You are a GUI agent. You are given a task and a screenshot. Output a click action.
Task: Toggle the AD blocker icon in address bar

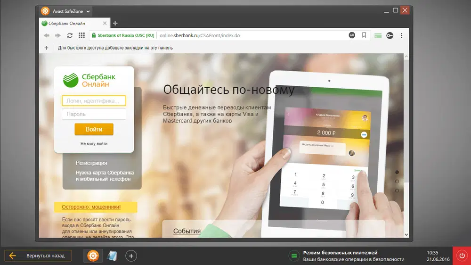click(352, 35)
